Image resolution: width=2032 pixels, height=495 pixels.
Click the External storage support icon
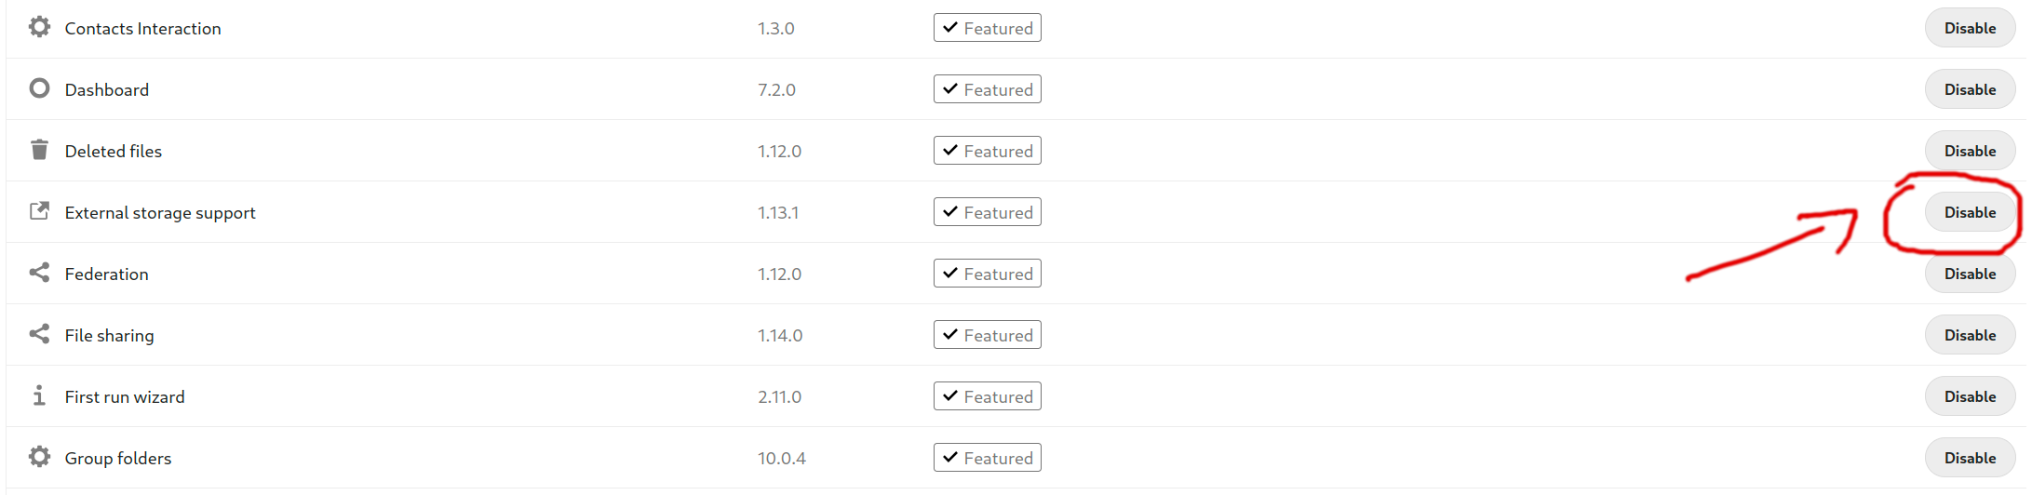(39, 211)
